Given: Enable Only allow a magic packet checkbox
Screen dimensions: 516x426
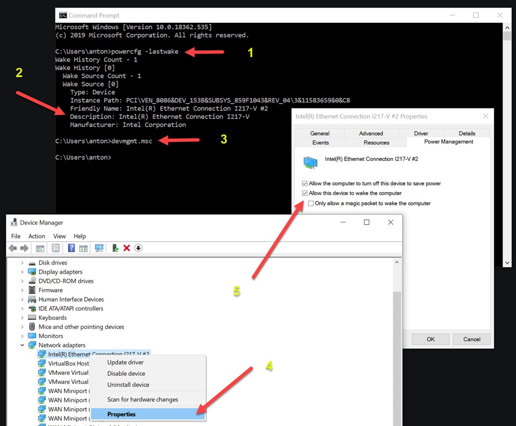Looking at the screenshot, I should pyautogui.click(x=311, y=204).
